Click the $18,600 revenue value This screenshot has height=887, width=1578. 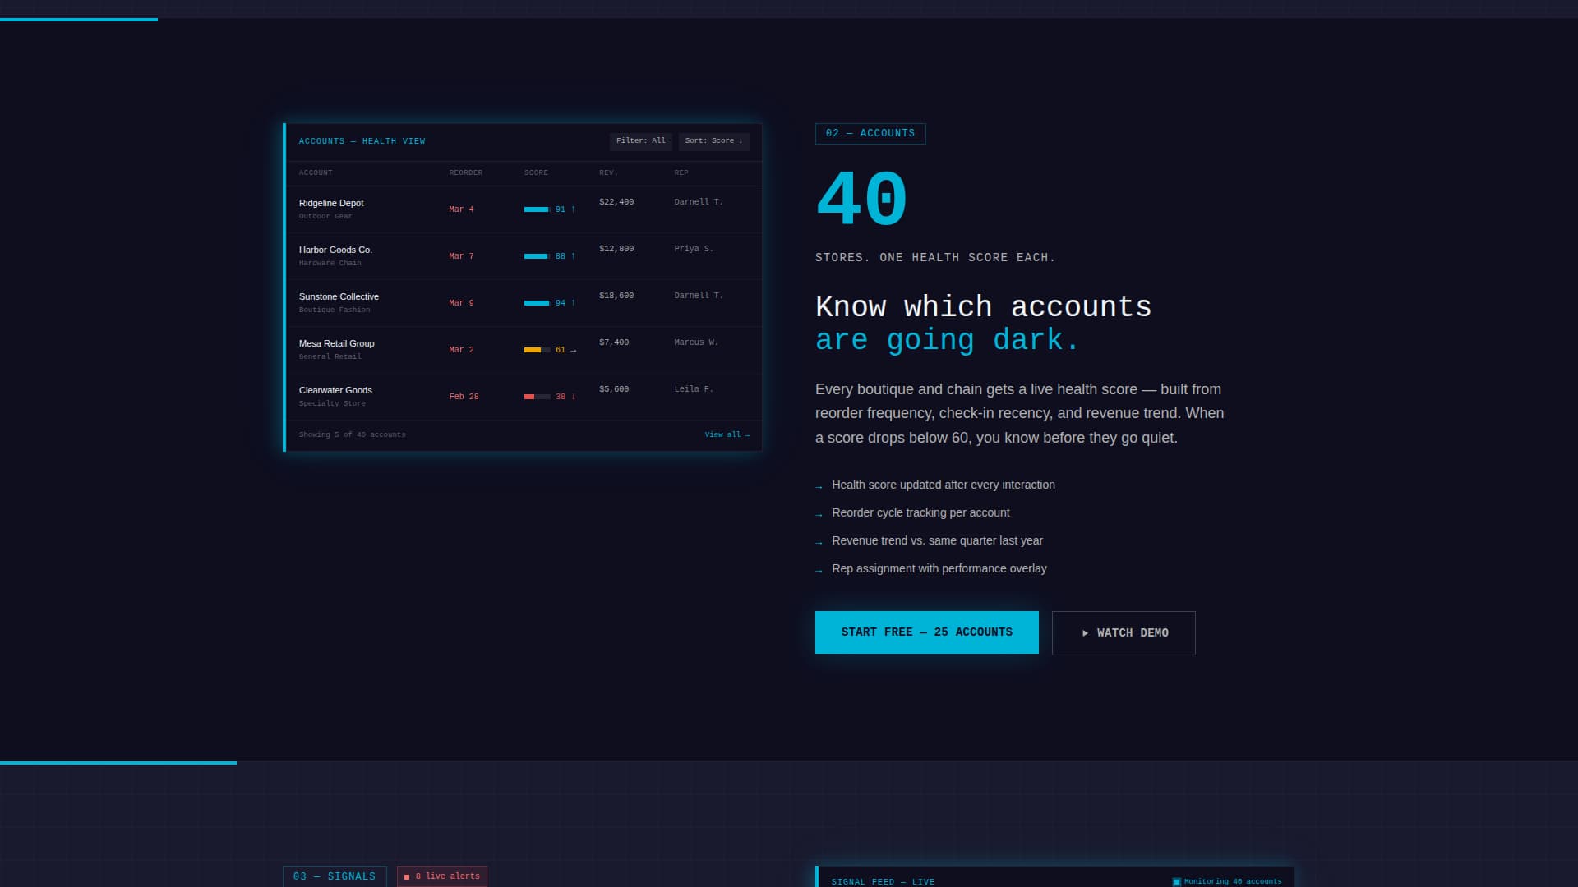[x=616, y=296]
